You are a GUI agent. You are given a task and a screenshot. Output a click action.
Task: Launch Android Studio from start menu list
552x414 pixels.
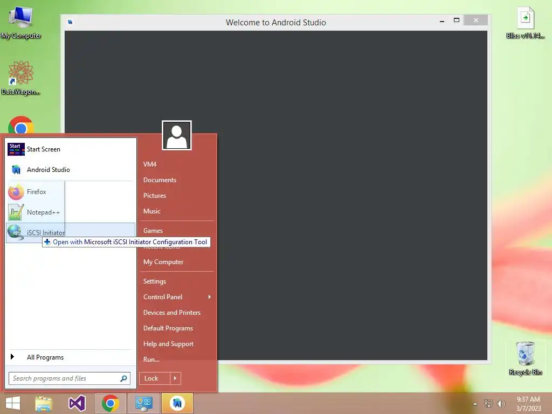(71, 170)
